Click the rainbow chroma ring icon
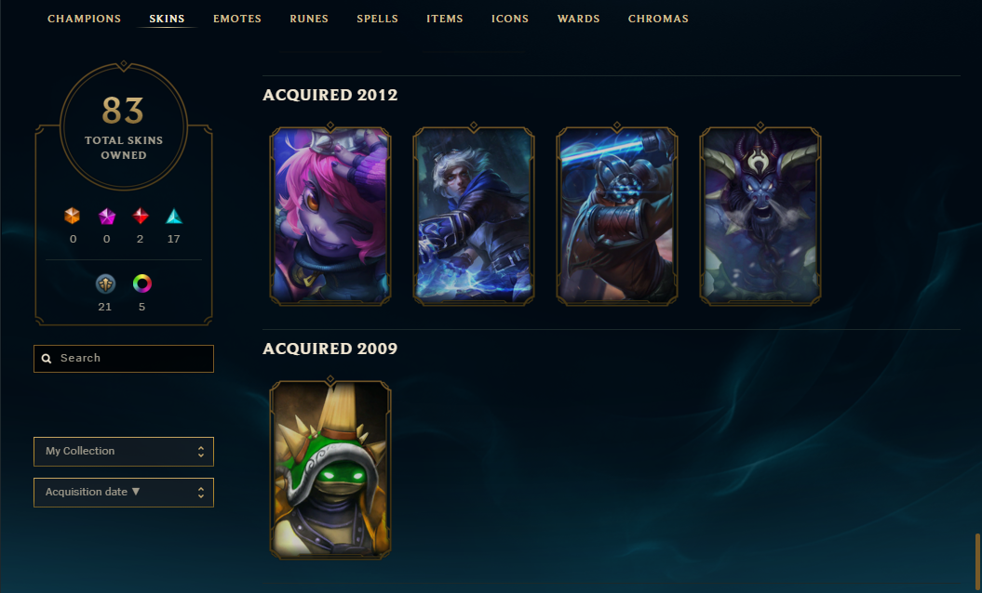 click(142, 283)
